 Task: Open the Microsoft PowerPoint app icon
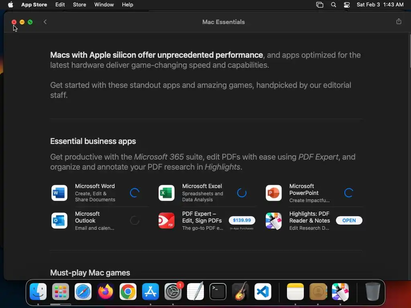click(273, 193)
